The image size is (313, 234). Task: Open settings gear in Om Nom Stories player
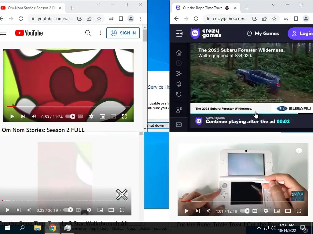[91, 116]
